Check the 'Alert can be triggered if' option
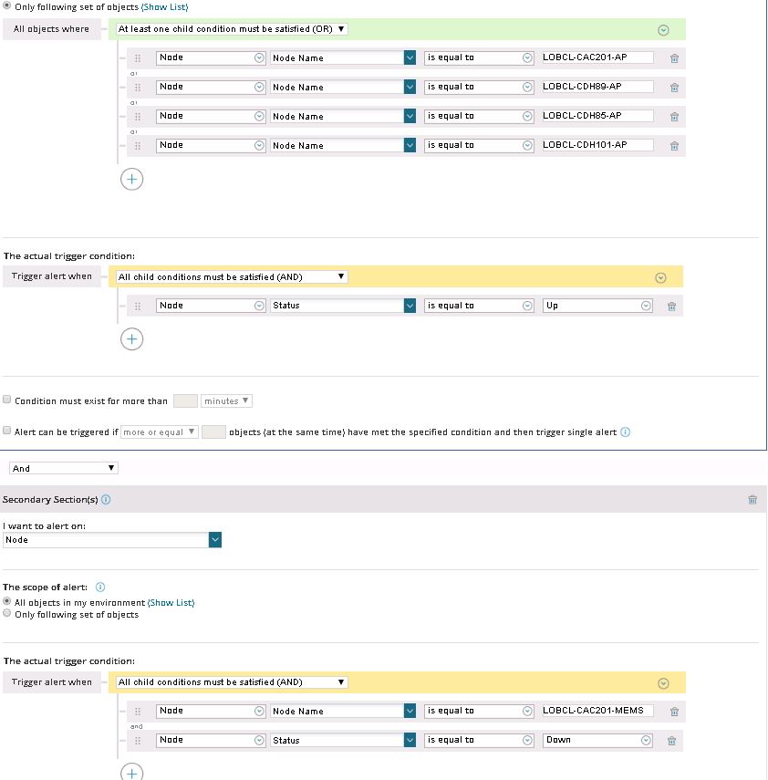Screen dimensions: 768x780 pyautogui.click(x=7, y=432)
